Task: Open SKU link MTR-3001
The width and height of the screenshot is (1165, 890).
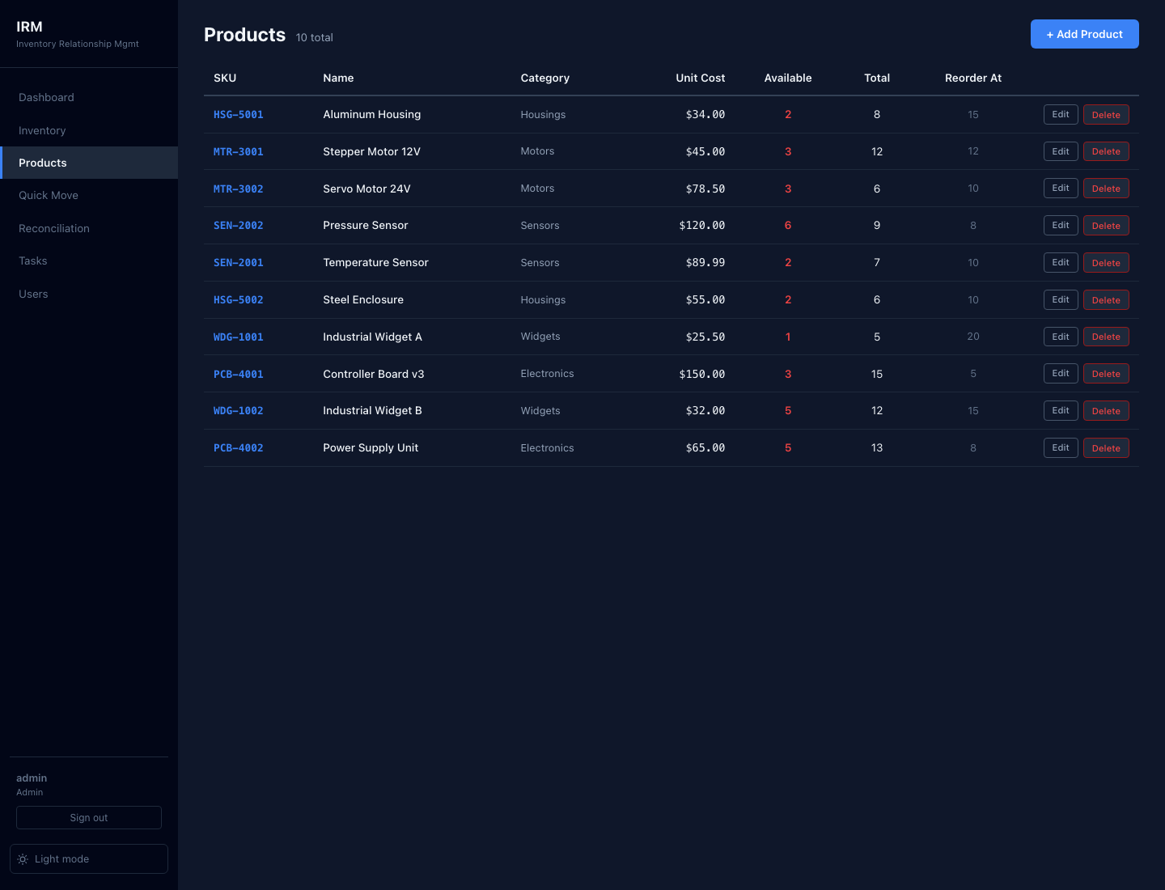Action: [x=238, y=151]
